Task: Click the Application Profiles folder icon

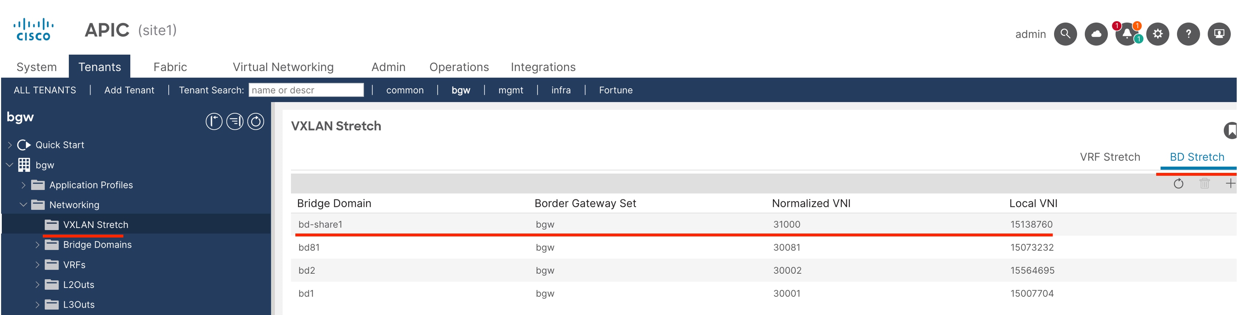Action: 38,185
